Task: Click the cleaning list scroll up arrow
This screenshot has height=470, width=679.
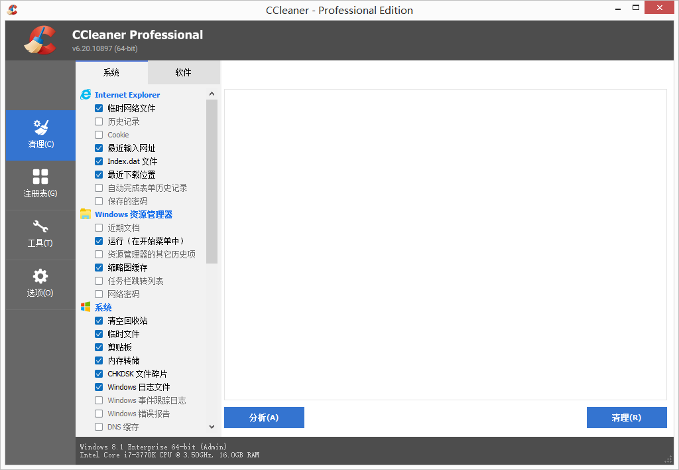Action: pos(212,94)
